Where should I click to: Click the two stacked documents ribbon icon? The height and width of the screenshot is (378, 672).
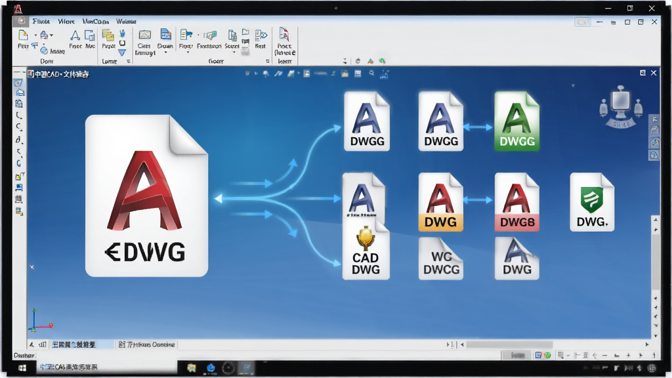pos(232,35)
